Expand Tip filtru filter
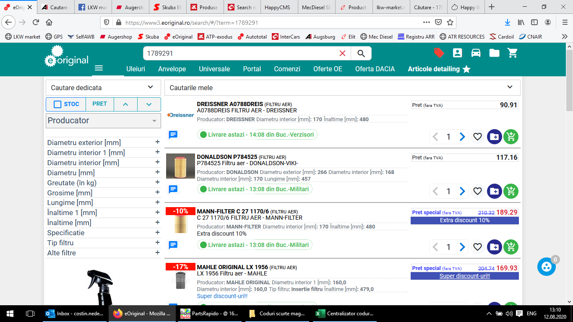 click(x=103, y=243)
